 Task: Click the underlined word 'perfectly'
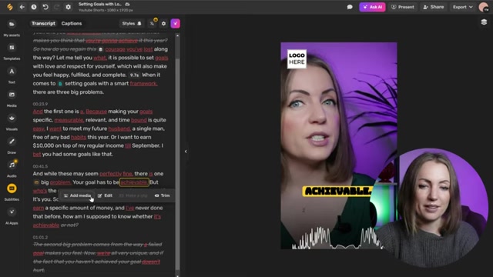[x=110, y=174]
